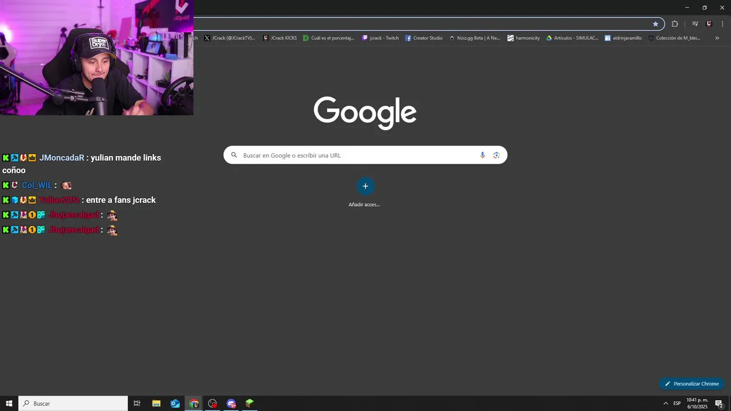
Task: Open the media controls icon in toolbar
Action: (x=695, y=24)
